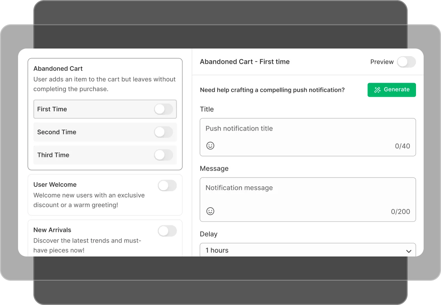Turn on the User Welcome toggle
Viewport: 441px width, 305px height.
pos(167,185)
